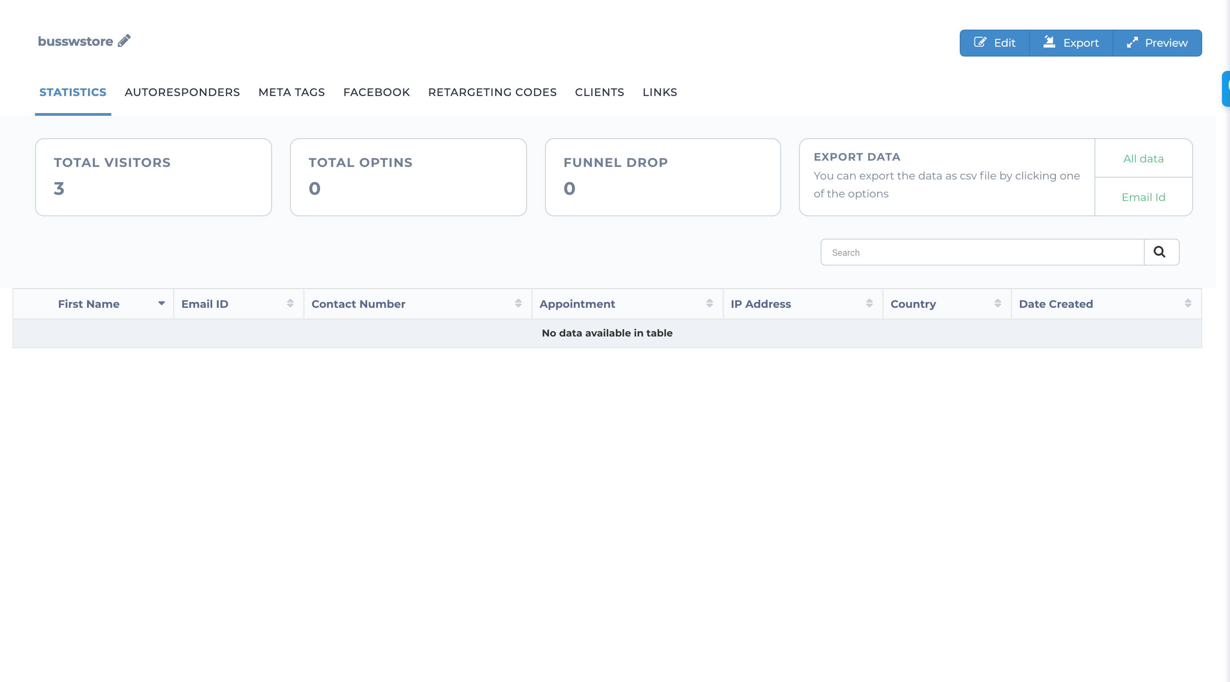Image resolution: width=1230 pixels, height=682 pixels.
Task: Click the Export button
Action: pyautogui.click(x=1071, y=43)
